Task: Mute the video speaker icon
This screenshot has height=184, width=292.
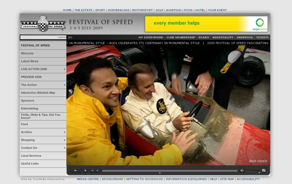Action: pyautogui.click(x=242, y=171)
